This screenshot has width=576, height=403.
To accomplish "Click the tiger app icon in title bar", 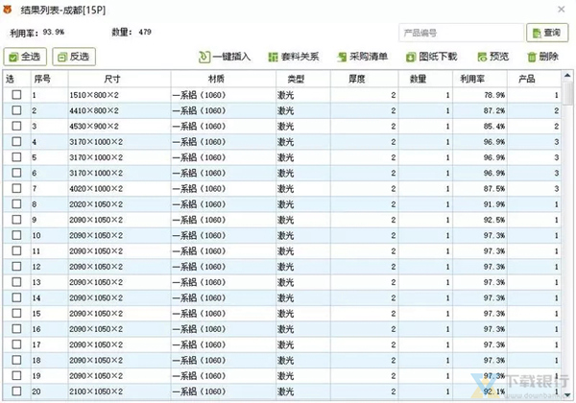I will coord(8,10).
